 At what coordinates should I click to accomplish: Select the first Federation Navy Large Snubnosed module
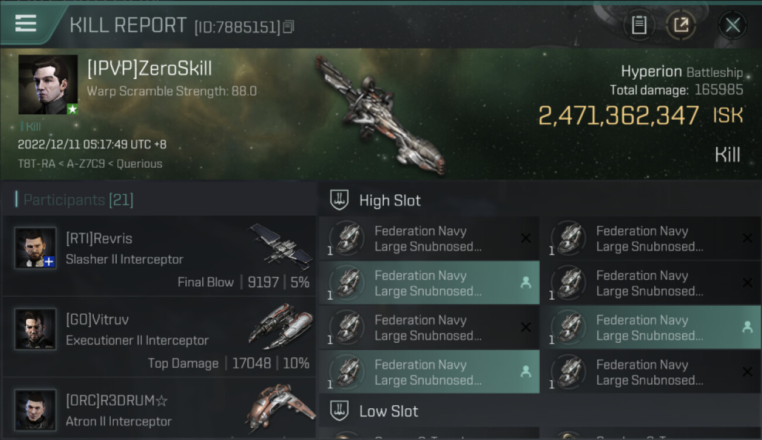click(429, 239)
